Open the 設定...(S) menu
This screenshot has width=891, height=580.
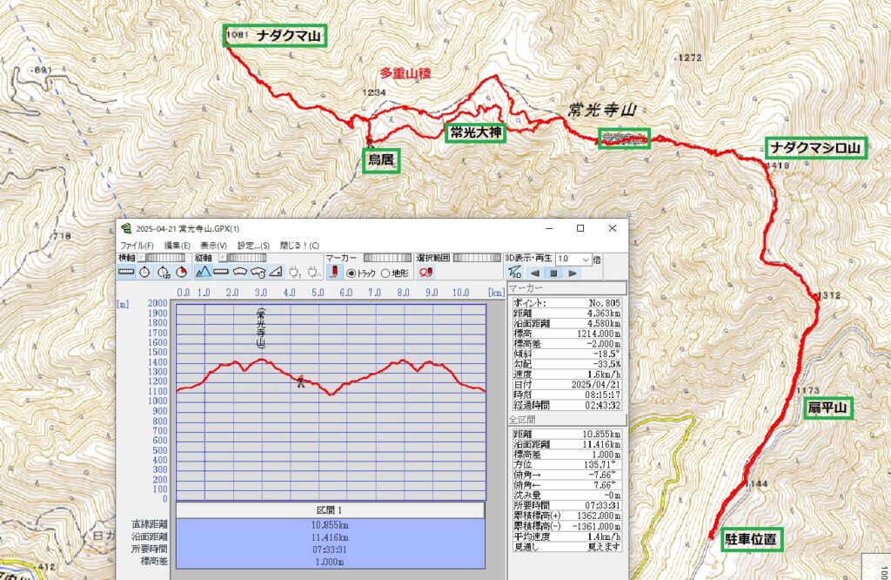pyautogui.click(x=253, y=246)
